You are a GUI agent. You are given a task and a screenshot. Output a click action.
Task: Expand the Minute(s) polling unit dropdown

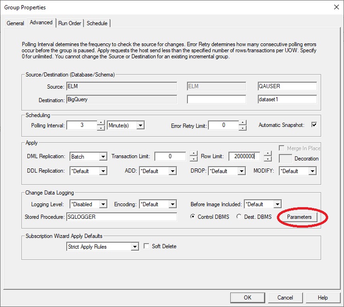tap(140, 125)
